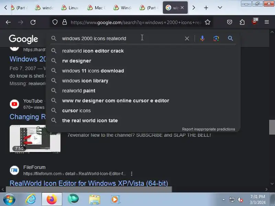Click the network tray icon
The width and height of the screenshot is (275, 206).
pyautogui.click(x=232, y=200)
